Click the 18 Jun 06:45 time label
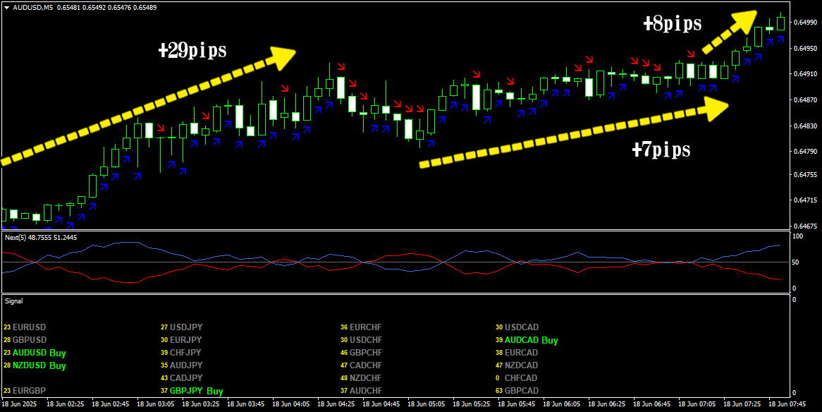The image size is (822, 412). pyautogui.click(x=652, y=405)
